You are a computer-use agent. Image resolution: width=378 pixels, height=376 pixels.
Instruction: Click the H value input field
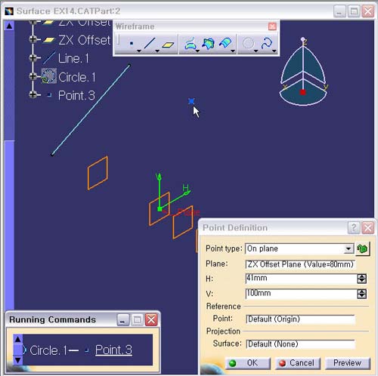tap(300, 279)
